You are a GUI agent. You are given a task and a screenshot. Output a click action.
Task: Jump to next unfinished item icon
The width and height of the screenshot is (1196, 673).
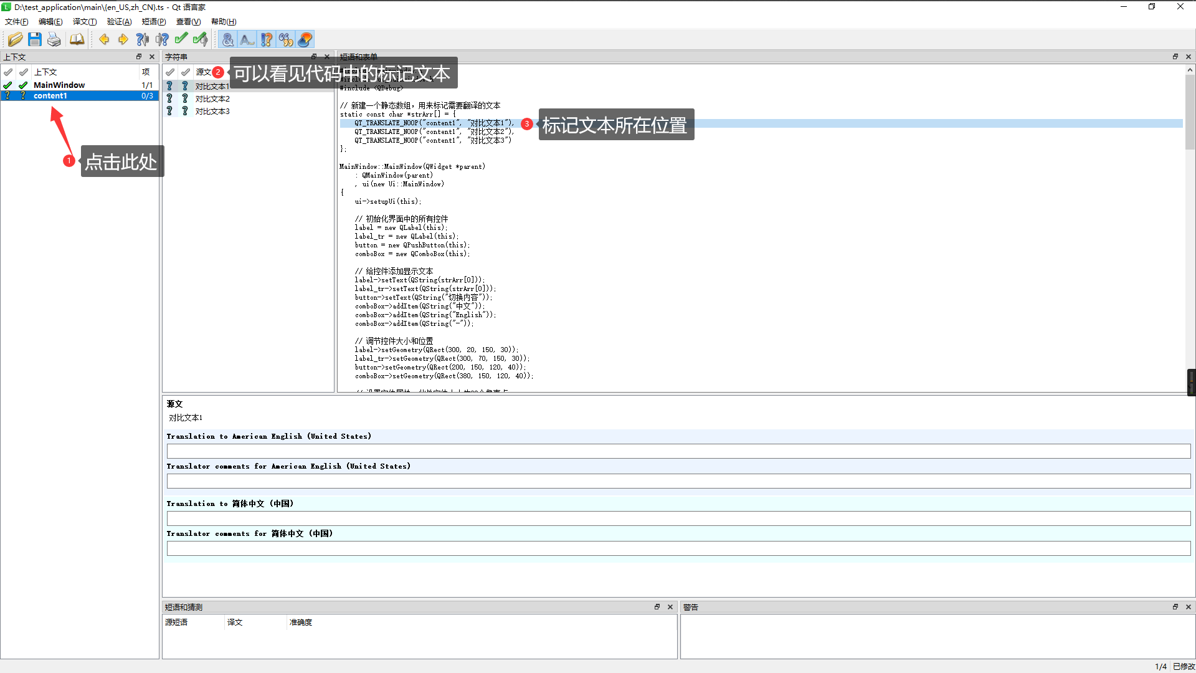pyautogui.click(x=162, y=40)
